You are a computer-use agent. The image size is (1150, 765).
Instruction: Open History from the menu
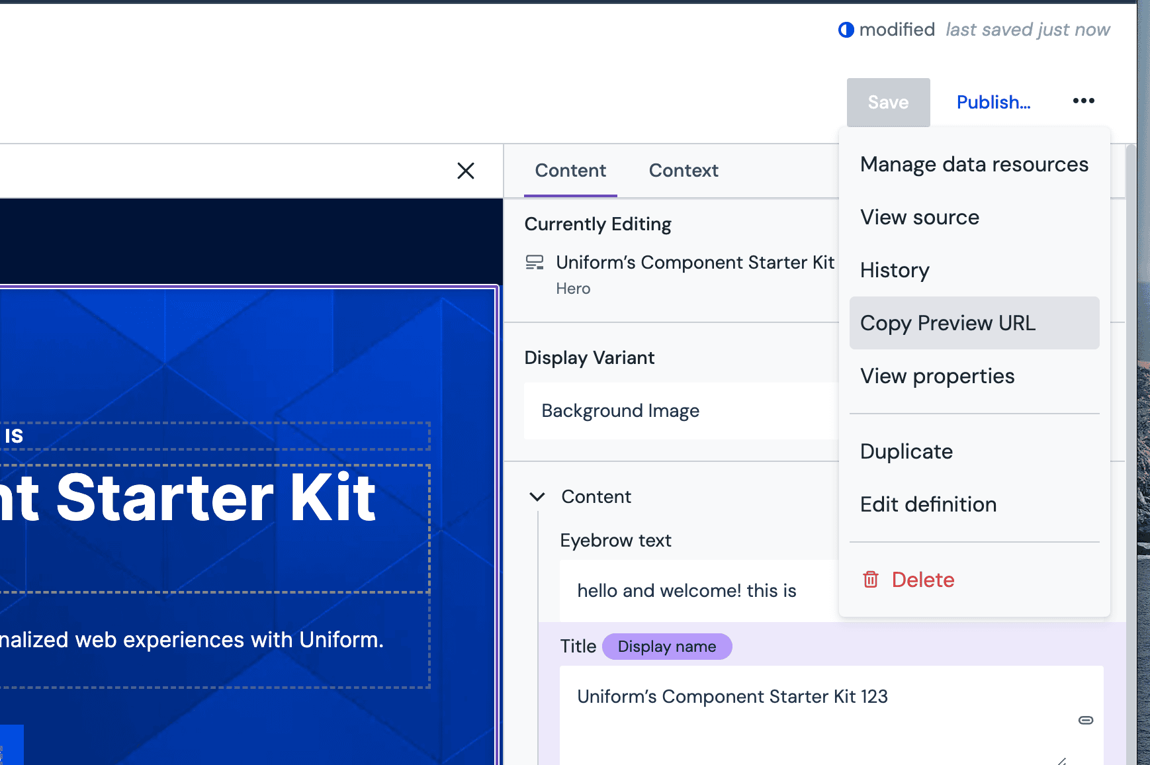click(x=974, y=270)
